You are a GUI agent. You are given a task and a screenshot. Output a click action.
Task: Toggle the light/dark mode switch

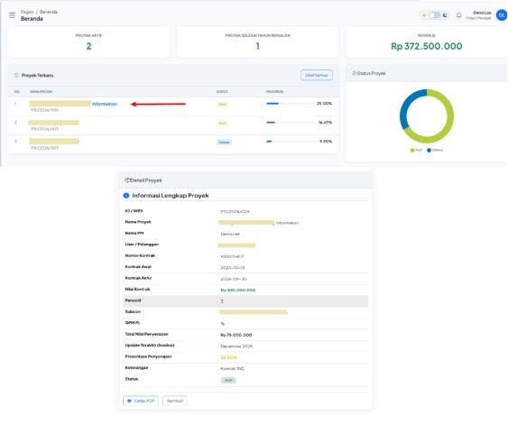(x=434, y=15)
